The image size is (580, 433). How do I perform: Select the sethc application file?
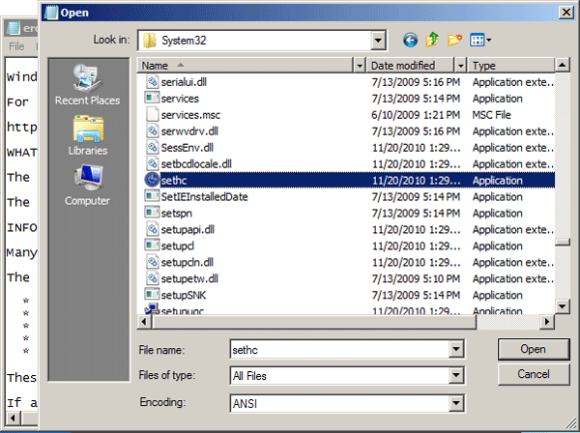coord(174,180)
